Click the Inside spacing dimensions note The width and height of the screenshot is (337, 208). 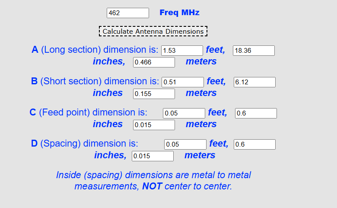point(153,181)
